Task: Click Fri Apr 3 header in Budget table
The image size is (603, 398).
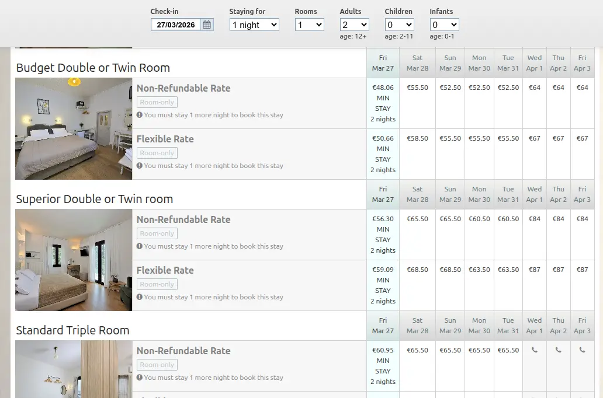Action: click(x=582, y=63)
